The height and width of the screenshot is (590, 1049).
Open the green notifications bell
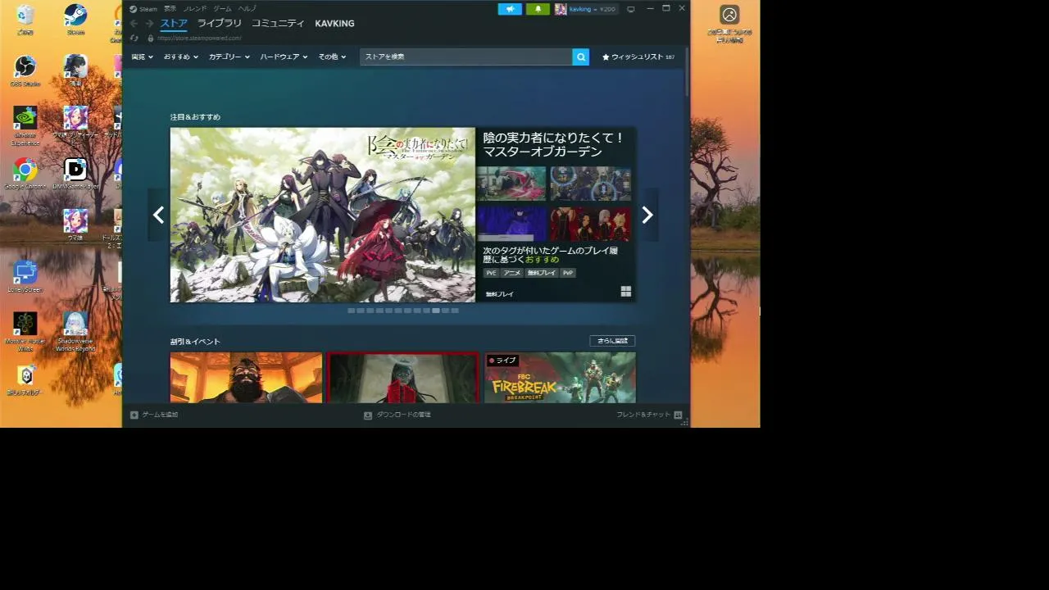(538, 9)
